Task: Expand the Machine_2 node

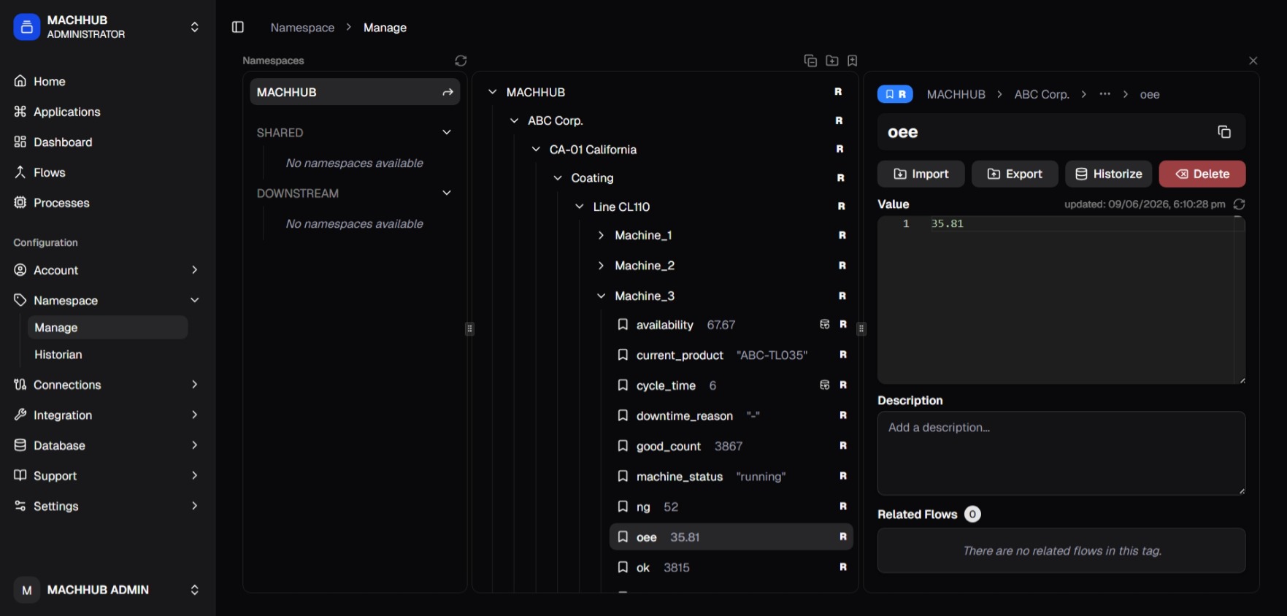Action: (x=601, y=266)
